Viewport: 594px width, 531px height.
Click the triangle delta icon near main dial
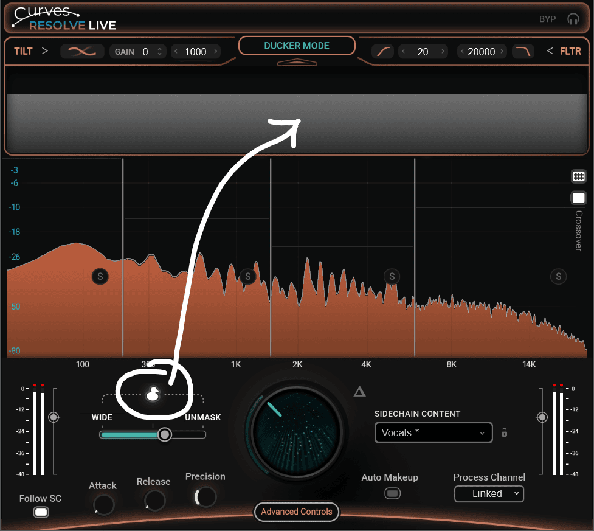click(359, 391)
